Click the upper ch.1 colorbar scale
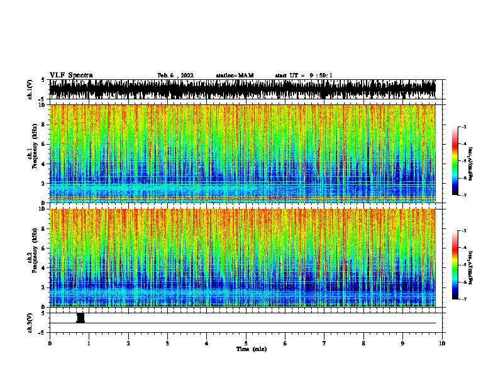The width and height of the screenshot is (498, 385). point(455,161)
